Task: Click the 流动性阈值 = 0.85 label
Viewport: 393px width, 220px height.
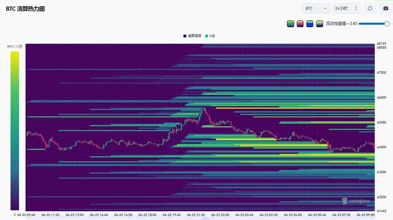Action: pyautogui.click(x=341, y=24)
